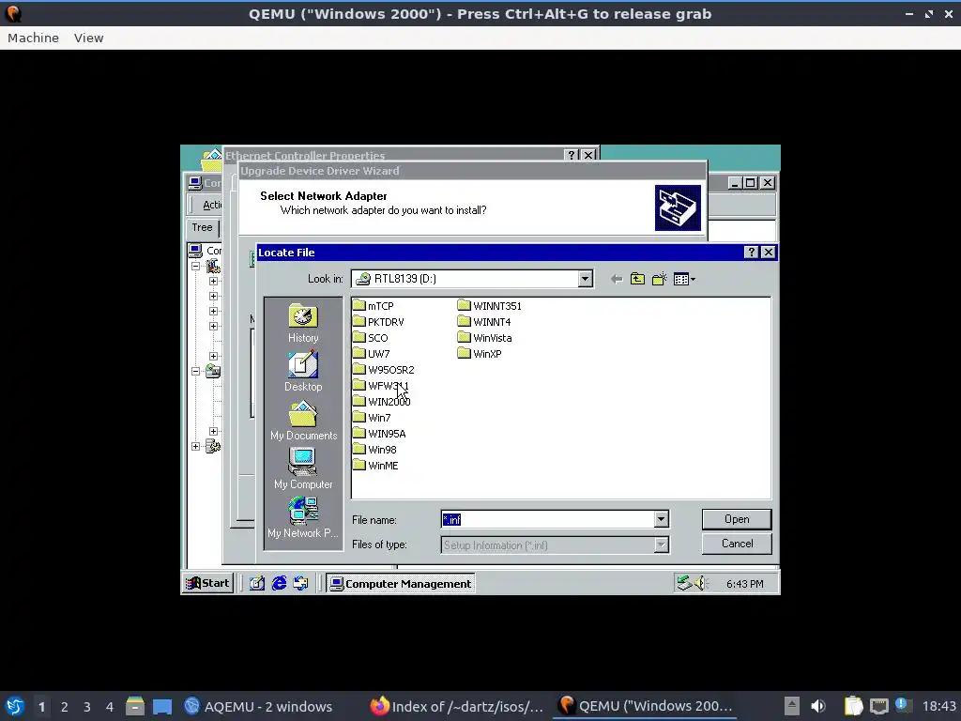Open the View Menu button
The height and width of the screenshot is (721, 961).
tap(684, 279)
